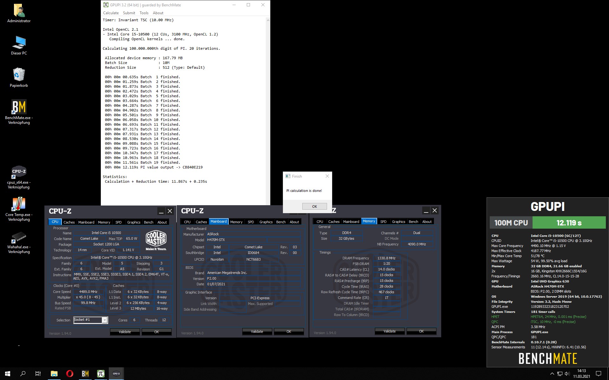609x380 pixels.
Task: Switch to BenchMate taskbar button
Action: (x=85, y=374)
